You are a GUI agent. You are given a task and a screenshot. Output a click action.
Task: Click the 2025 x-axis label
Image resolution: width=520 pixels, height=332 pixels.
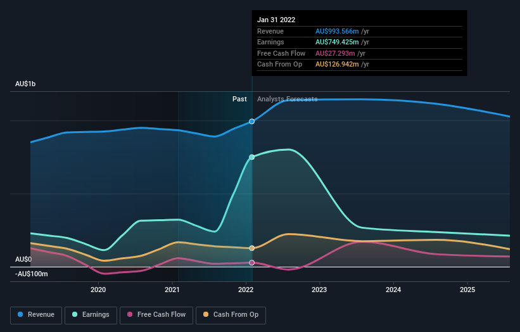point(467,290)
